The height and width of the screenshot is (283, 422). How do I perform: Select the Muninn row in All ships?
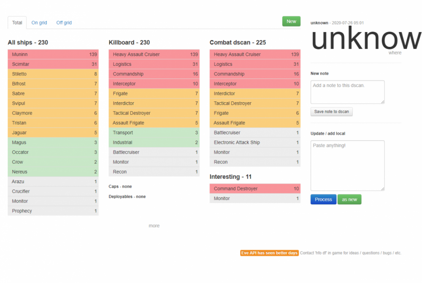pos(53,54)
